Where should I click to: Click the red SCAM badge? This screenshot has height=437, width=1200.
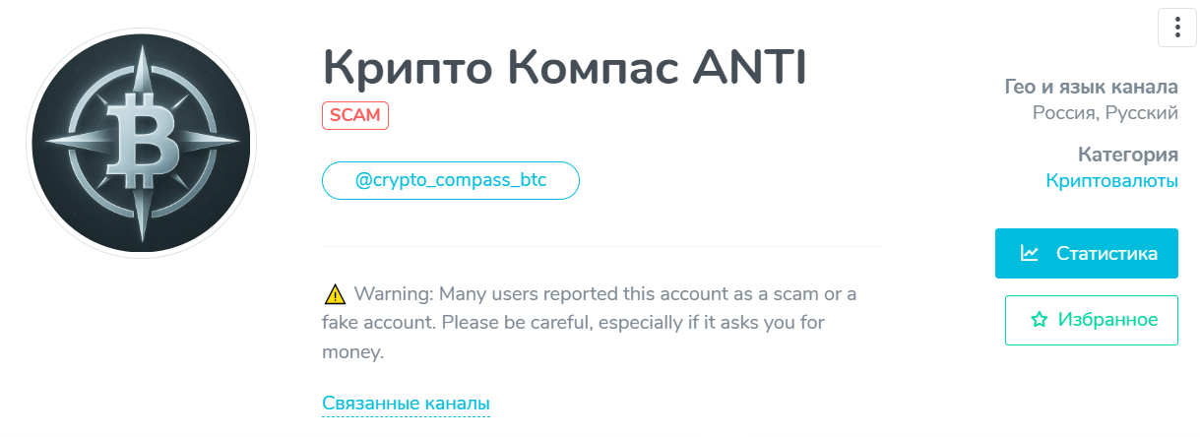coord(355,115)
